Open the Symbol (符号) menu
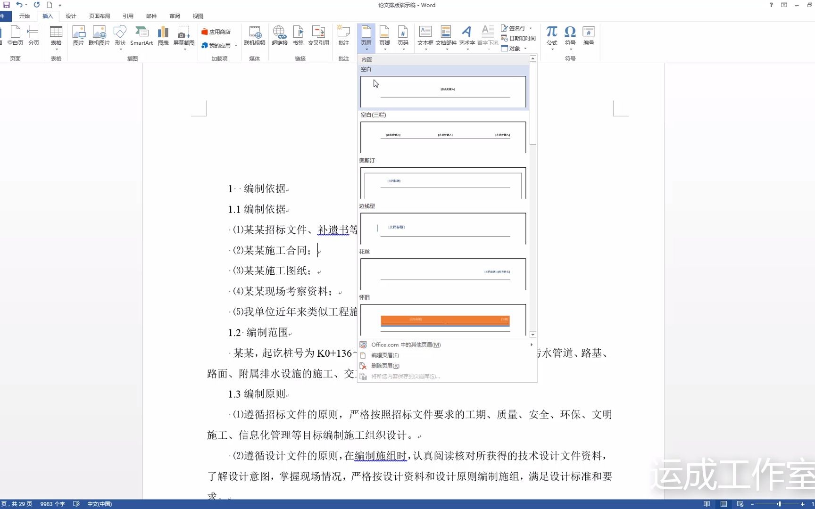The width and height of the screenshot is (815, 509). (570, 38)
